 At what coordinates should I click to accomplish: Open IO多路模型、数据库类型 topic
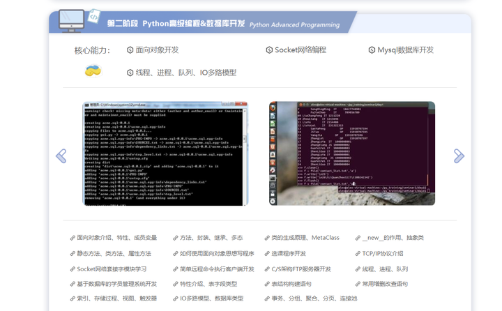pyautogui.click(x=211, y=299)
